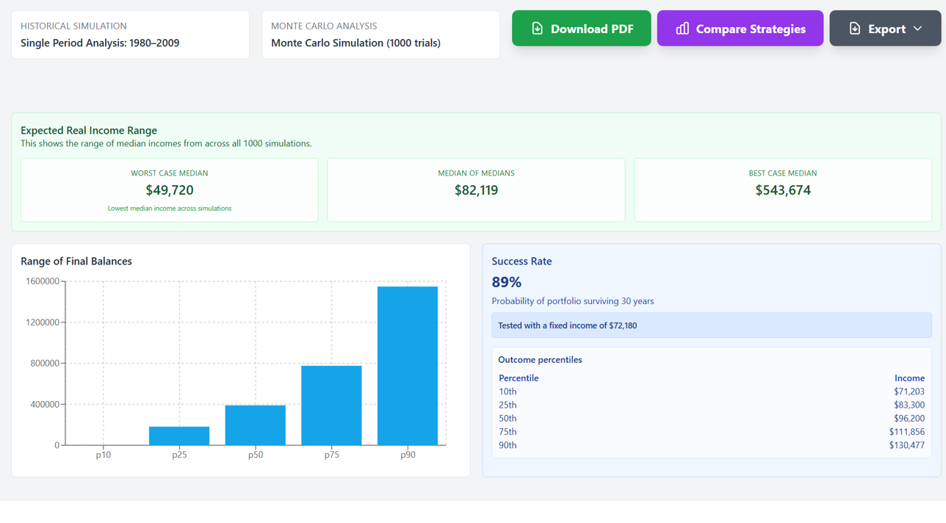Click the Best Case Median card showing $543,674

tap(783, 190)
